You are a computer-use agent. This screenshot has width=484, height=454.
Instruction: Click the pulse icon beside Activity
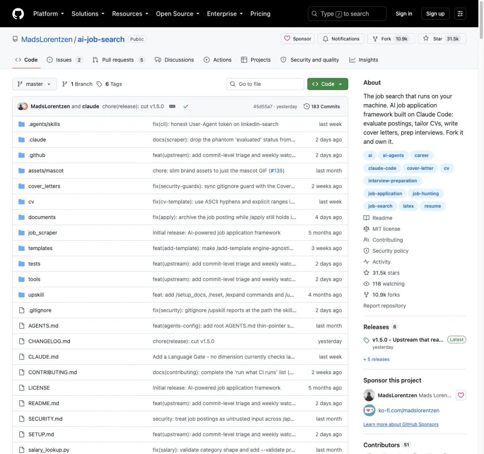point(367,262)
